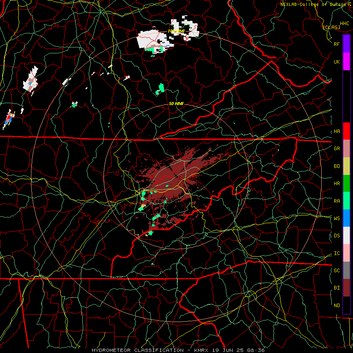This screenshot has width=353, height=353.
Task: Click the ND legend label
Action: point(337,306)
